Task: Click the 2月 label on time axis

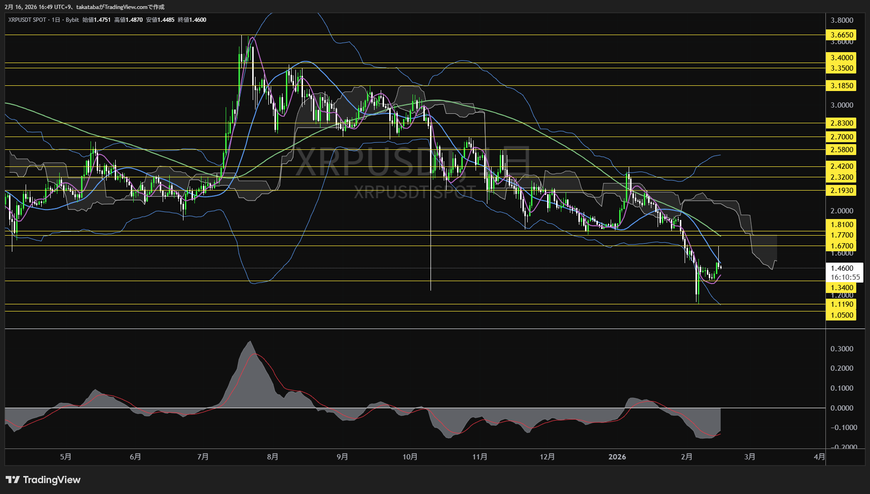Action: (687, 457)
